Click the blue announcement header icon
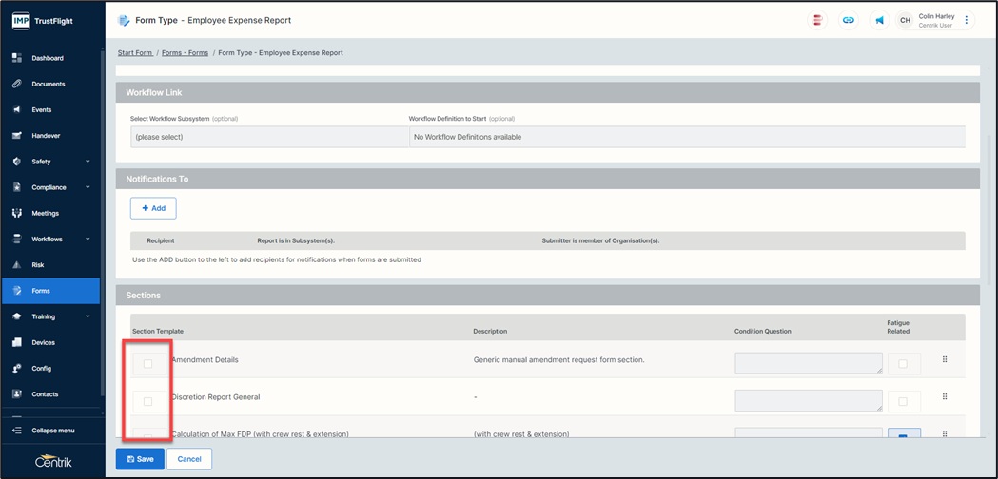This screenshot has width=998, height=479. [880, 20]
